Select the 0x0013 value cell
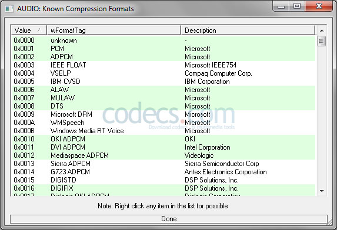 pyautogui.click(x=24, y=164)
